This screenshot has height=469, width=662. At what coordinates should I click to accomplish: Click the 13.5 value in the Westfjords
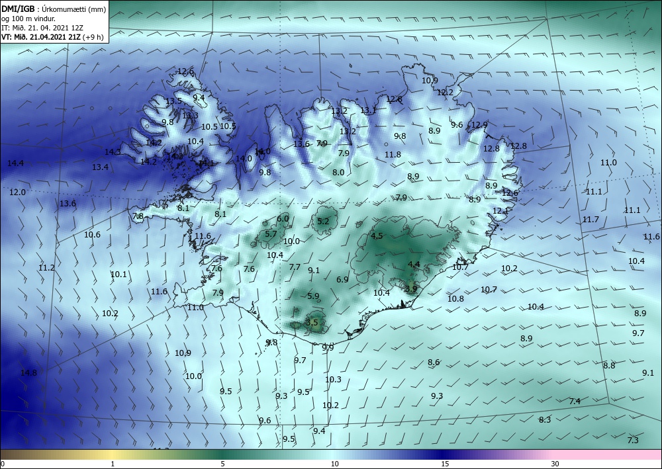point(173,101)
